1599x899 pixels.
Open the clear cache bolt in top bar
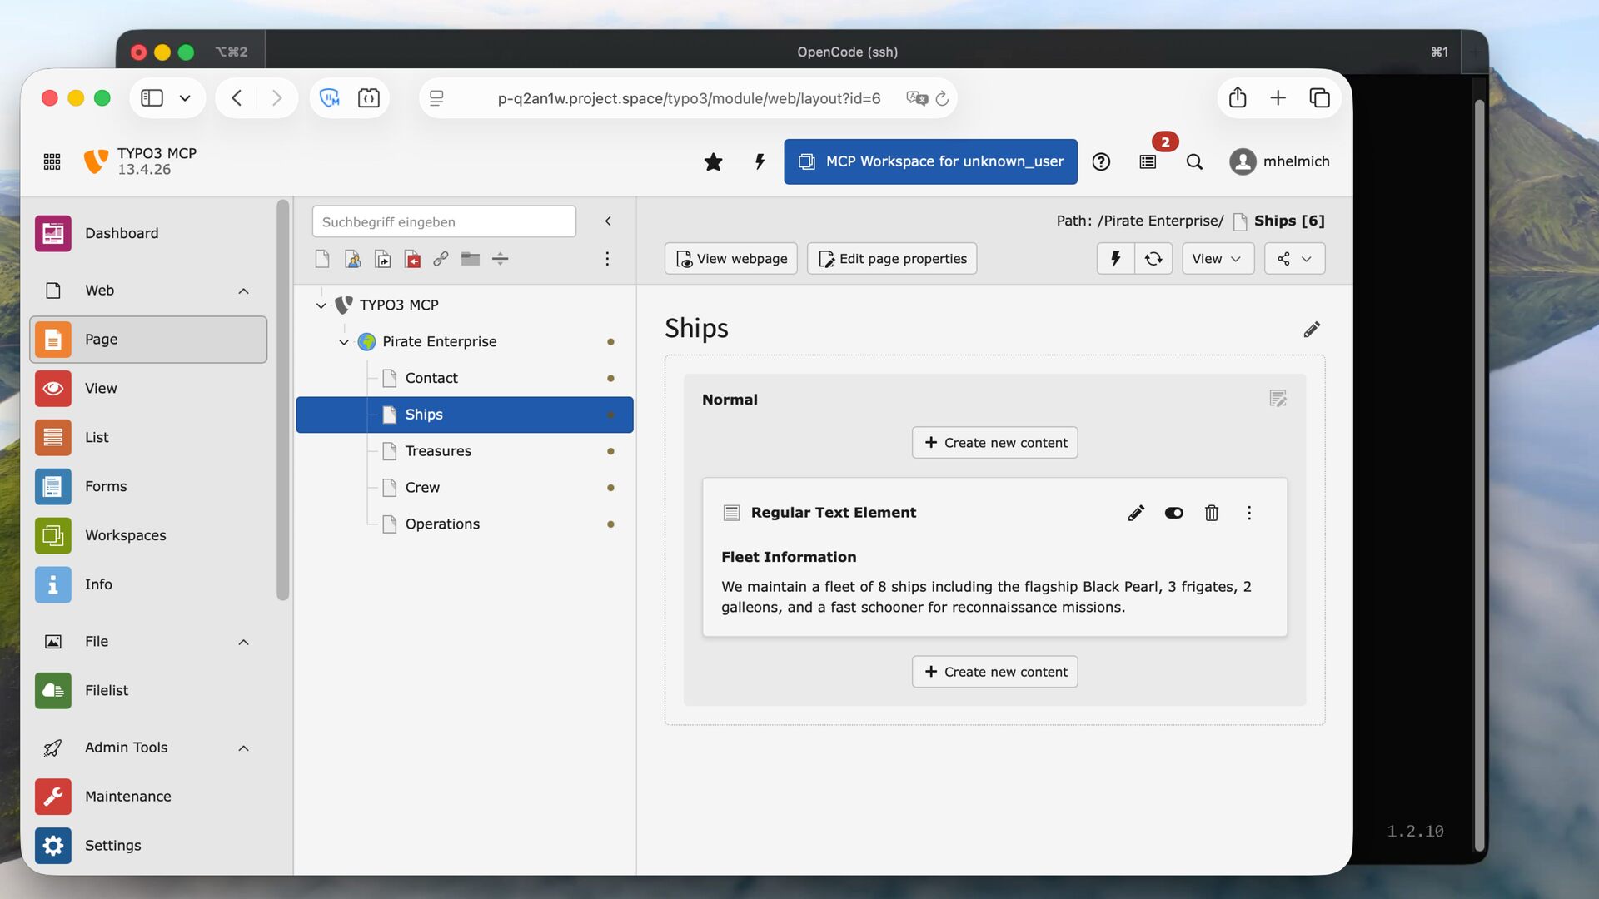pos(760,161)
